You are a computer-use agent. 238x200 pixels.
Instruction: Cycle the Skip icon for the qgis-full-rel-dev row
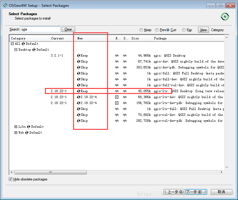[x=78, y=85]
